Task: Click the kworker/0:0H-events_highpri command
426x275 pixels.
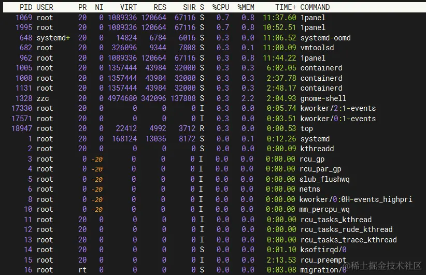Action: click(356, 199)
